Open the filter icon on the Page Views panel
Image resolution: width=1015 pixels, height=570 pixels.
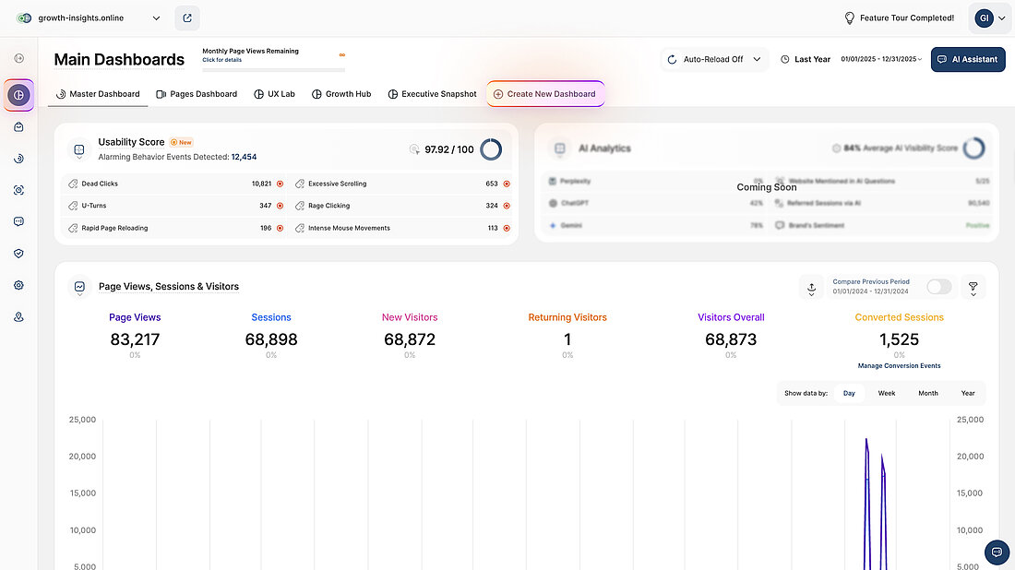coord(973,287)
